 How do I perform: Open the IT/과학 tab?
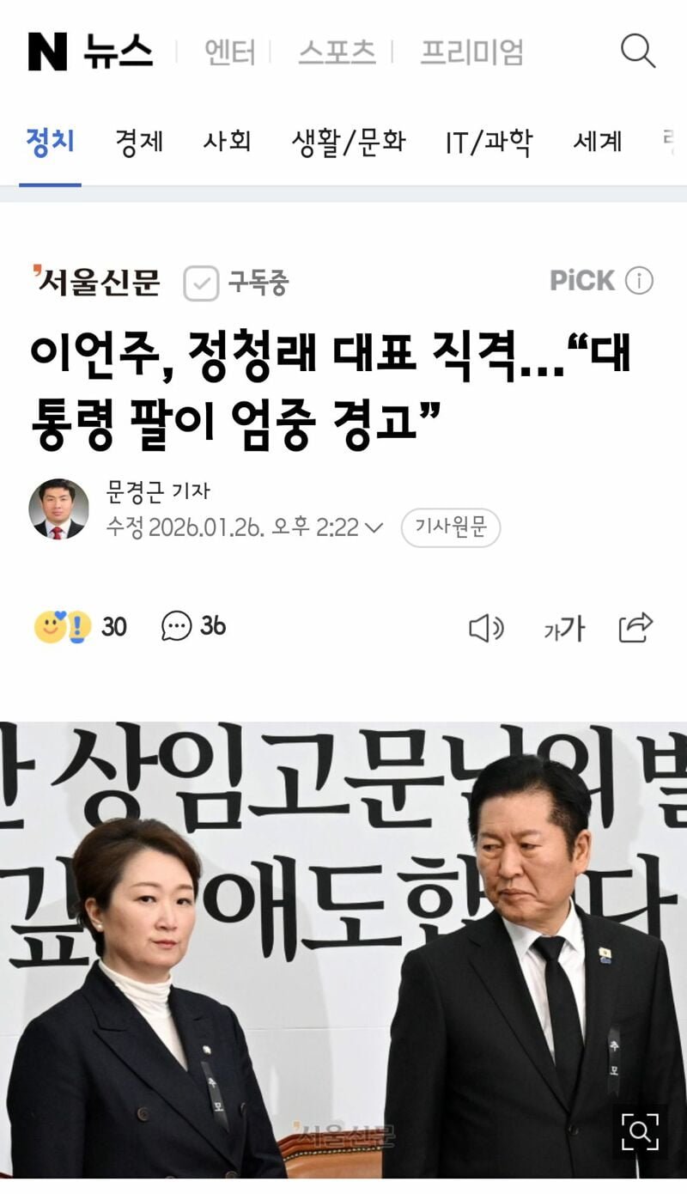(x=489, y=142)
